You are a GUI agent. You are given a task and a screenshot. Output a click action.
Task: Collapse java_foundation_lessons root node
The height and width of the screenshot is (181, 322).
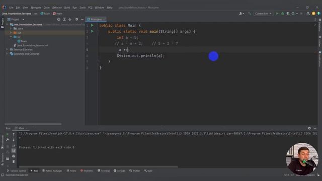tap(7, 25)
